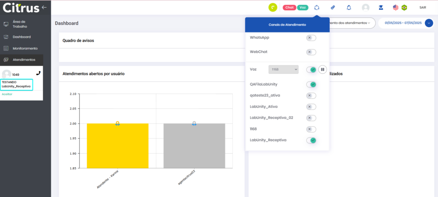Open the notifications bell
Viewport: 438px width, 197px height.
point(349,7)
